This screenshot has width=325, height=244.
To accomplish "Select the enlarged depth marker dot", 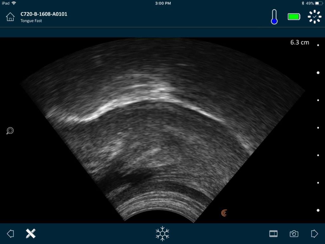I will point(318,73).
